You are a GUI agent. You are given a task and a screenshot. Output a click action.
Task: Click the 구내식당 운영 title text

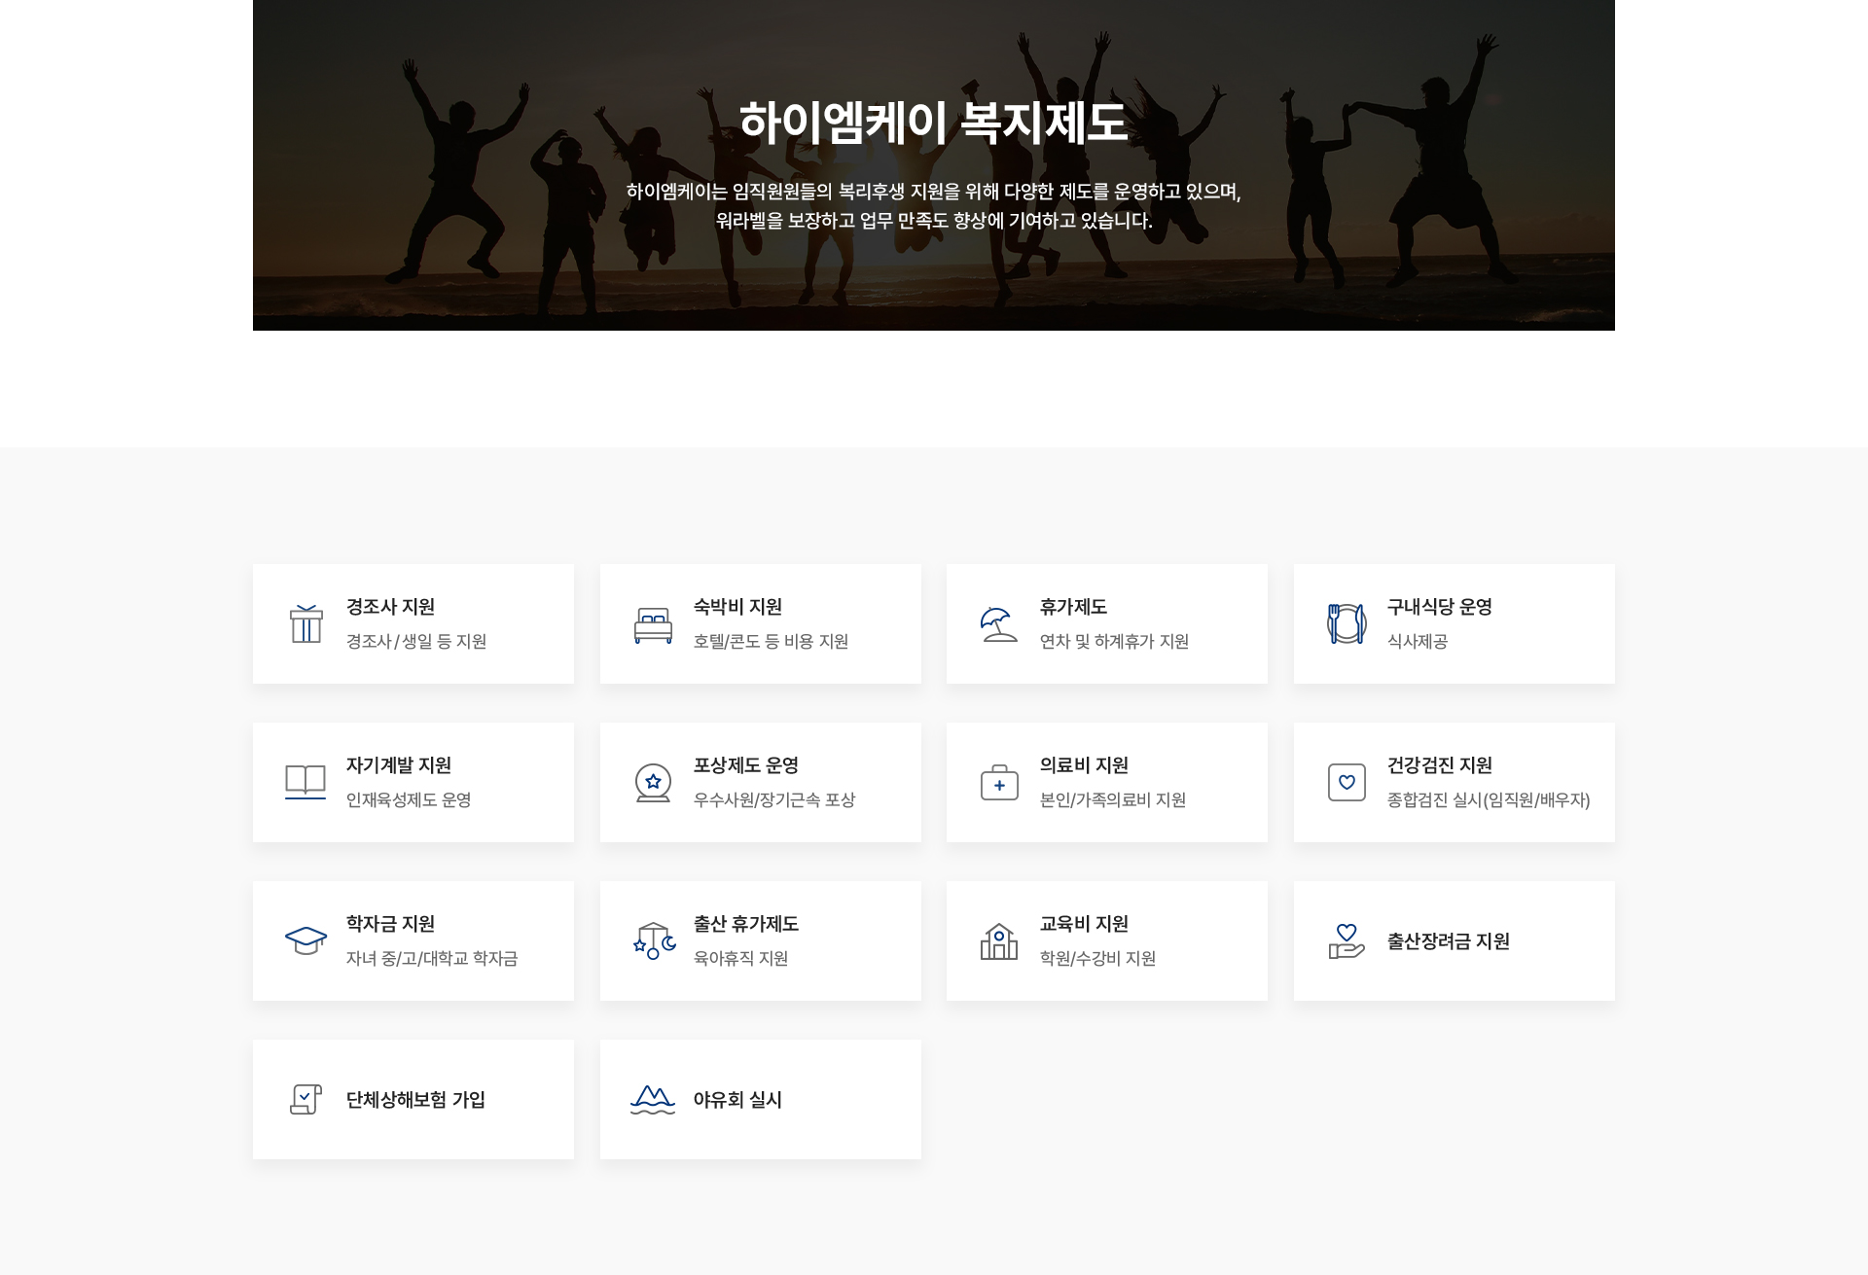click(x=1439, y=607)
